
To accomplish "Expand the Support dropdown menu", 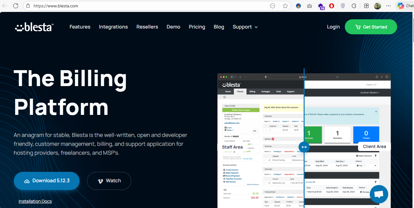I will 245,27.
